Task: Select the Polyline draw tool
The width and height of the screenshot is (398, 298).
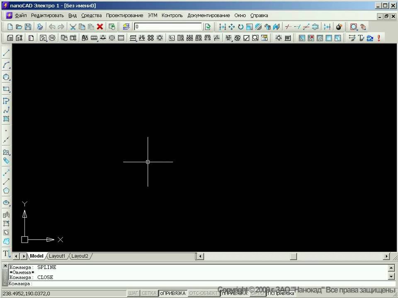Action: pos(6,101)
